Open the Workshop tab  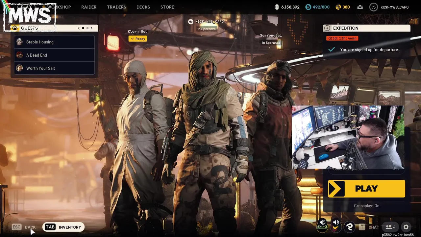[59, 7]
